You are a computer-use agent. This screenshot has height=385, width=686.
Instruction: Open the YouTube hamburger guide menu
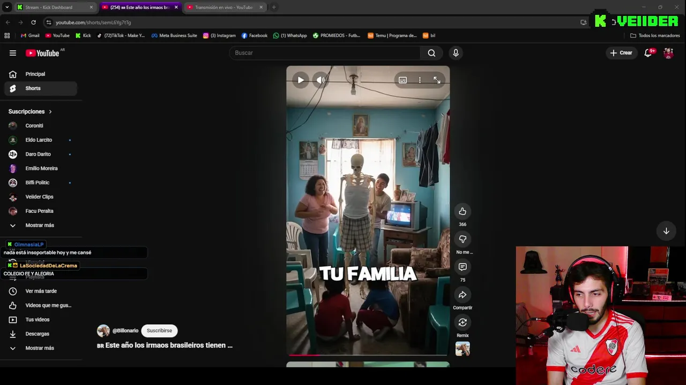tap(13, 53)
